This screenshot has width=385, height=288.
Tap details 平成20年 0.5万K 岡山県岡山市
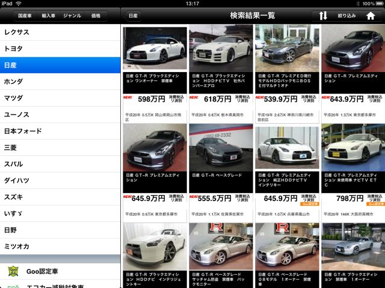click(153, 117)
